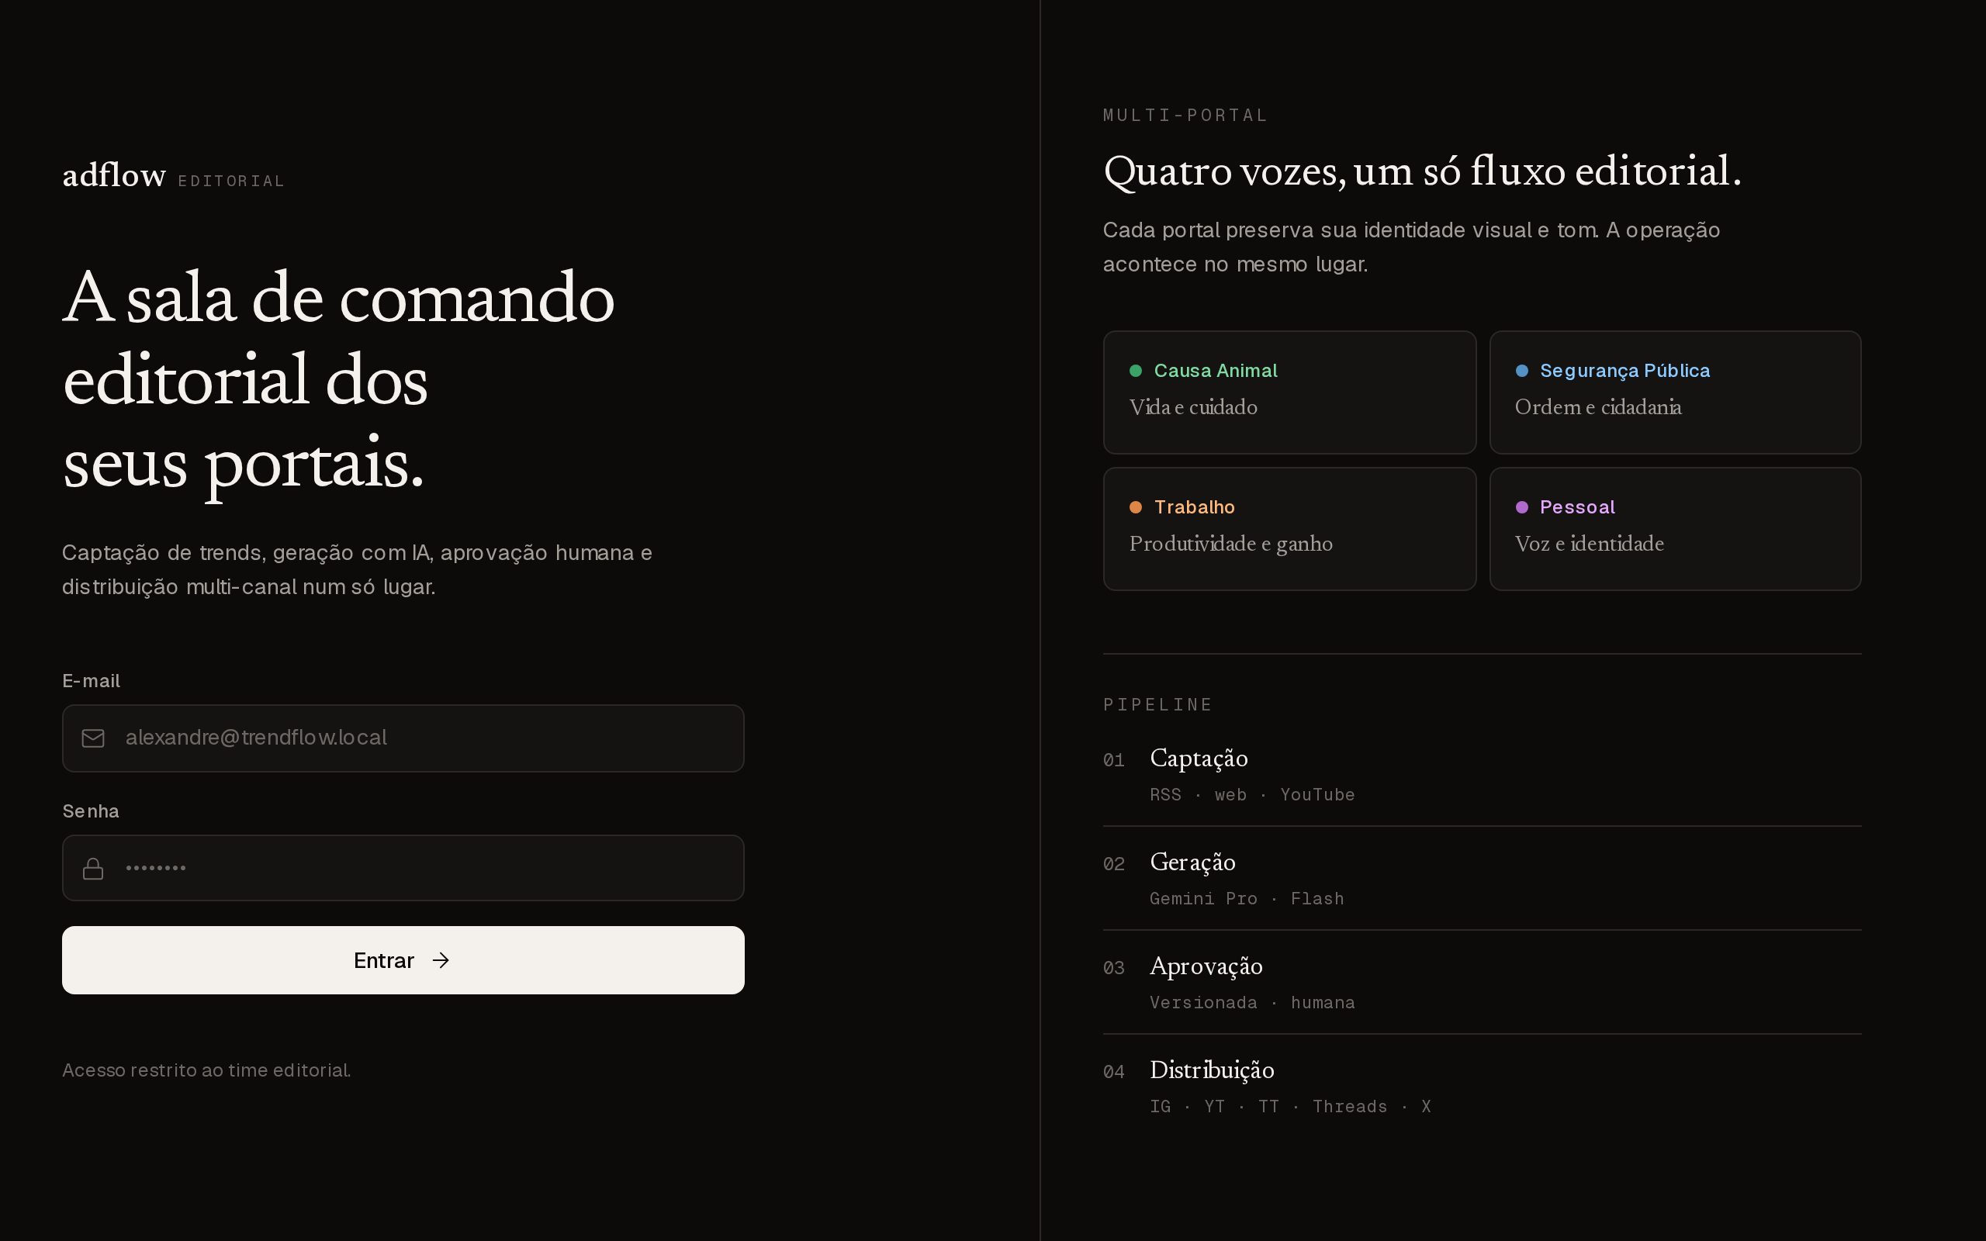Click the "03" step number

(1114, 968)
